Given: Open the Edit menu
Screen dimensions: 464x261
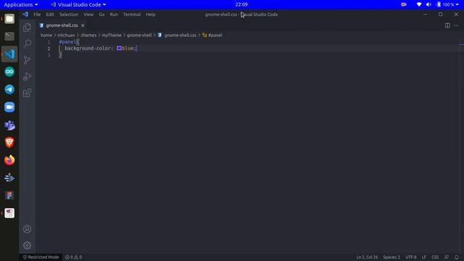Looking at the screenshot, I should point(50,14).
